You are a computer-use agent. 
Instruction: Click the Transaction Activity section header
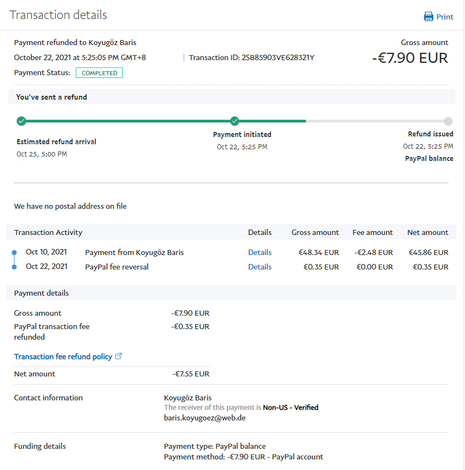click(48, 232)
